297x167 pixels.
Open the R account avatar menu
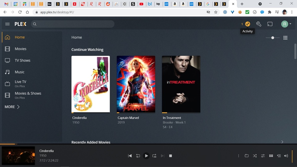click(286, 24)
